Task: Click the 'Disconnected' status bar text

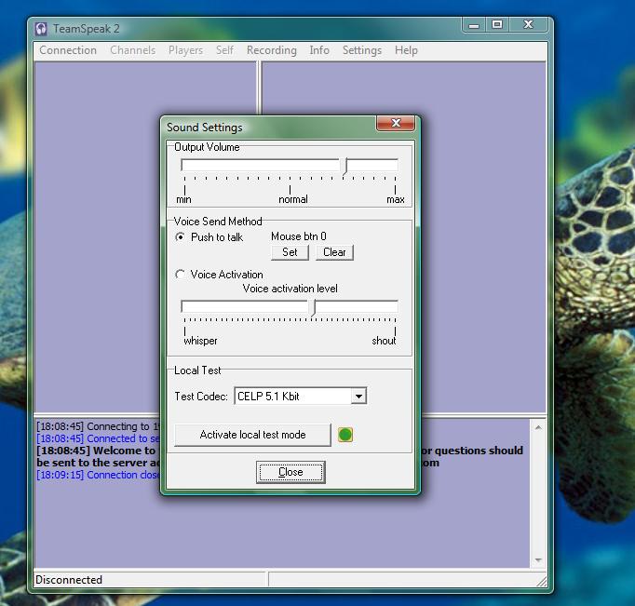Action: pos(69,580)
